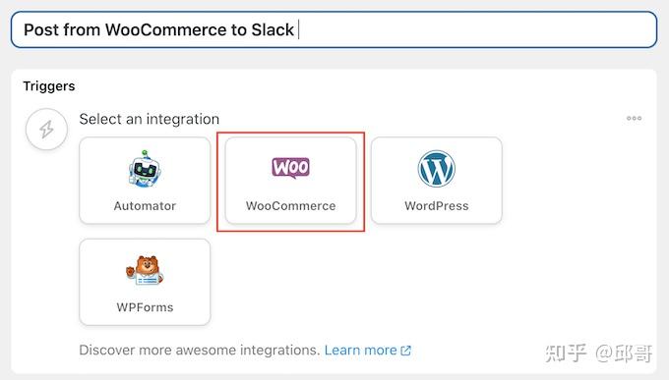This screenshot has height=380, width=669.
Task: Click the WPForms label text
Action: coord(145,307)
